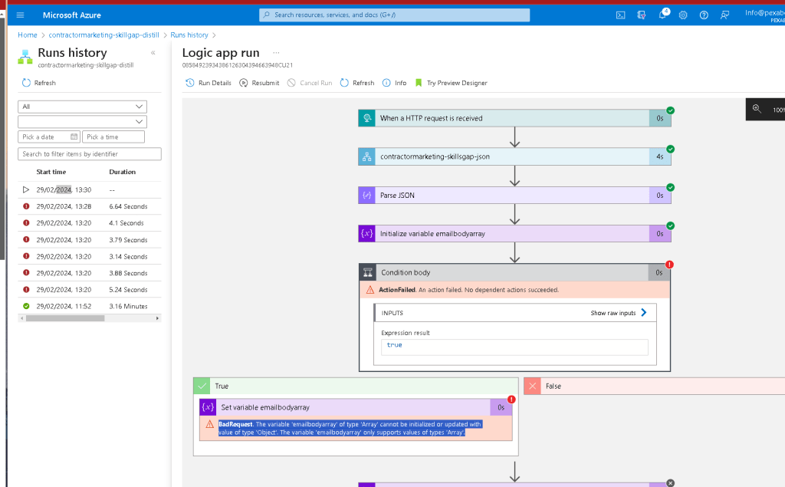The width and height of the screenshot is (785, 487).
Task: Click the Set variable step icon
Action: point(208,407)
